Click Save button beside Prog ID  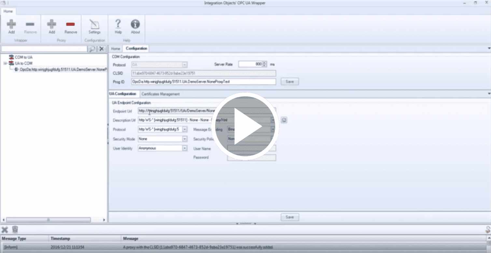point(290,82)
